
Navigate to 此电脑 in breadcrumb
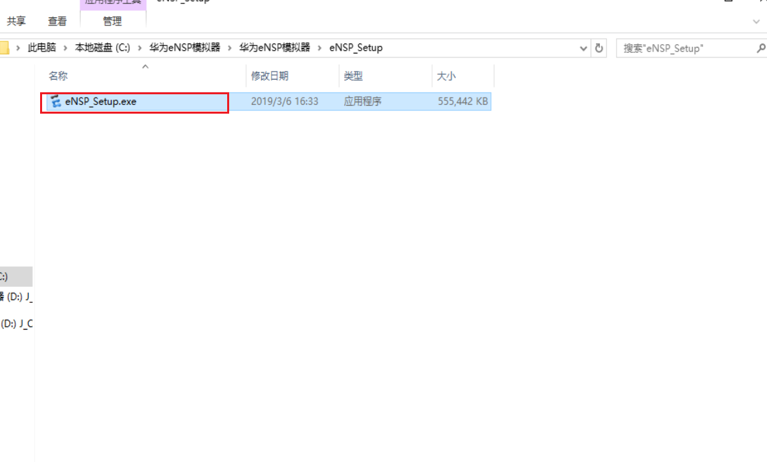pos(41,47)
